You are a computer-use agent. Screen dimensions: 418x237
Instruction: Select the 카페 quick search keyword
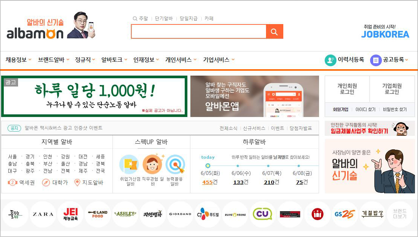pyautogui.click(x=209, y=18)
